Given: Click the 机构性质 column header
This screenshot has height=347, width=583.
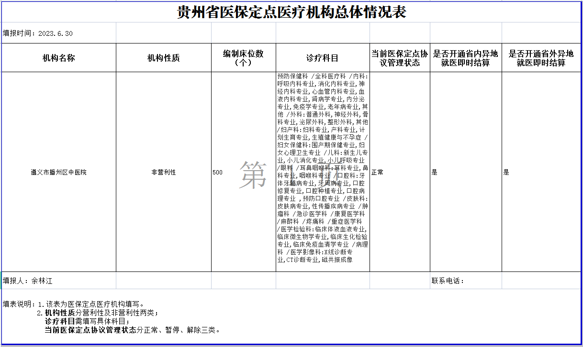Looking at the screenshot, I should [x=163, y=57].
